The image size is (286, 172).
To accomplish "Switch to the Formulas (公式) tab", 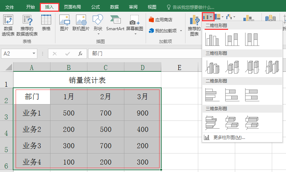I will (96, 7).
